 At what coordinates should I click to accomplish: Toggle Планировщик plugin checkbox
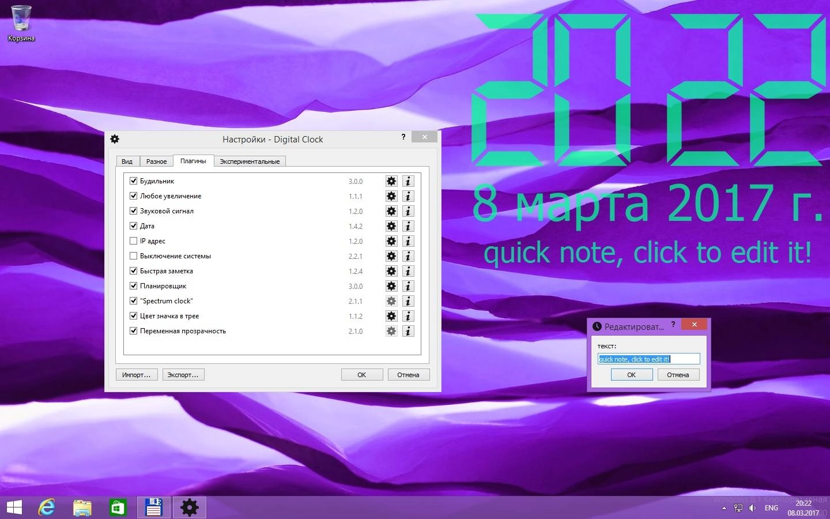tap(134, 286)
